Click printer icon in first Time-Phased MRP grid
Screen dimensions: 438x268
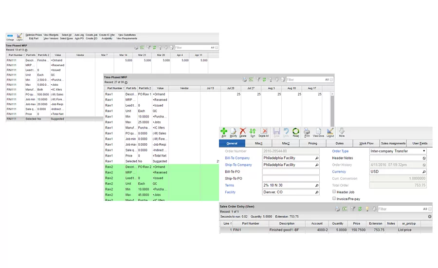[136, 48]
